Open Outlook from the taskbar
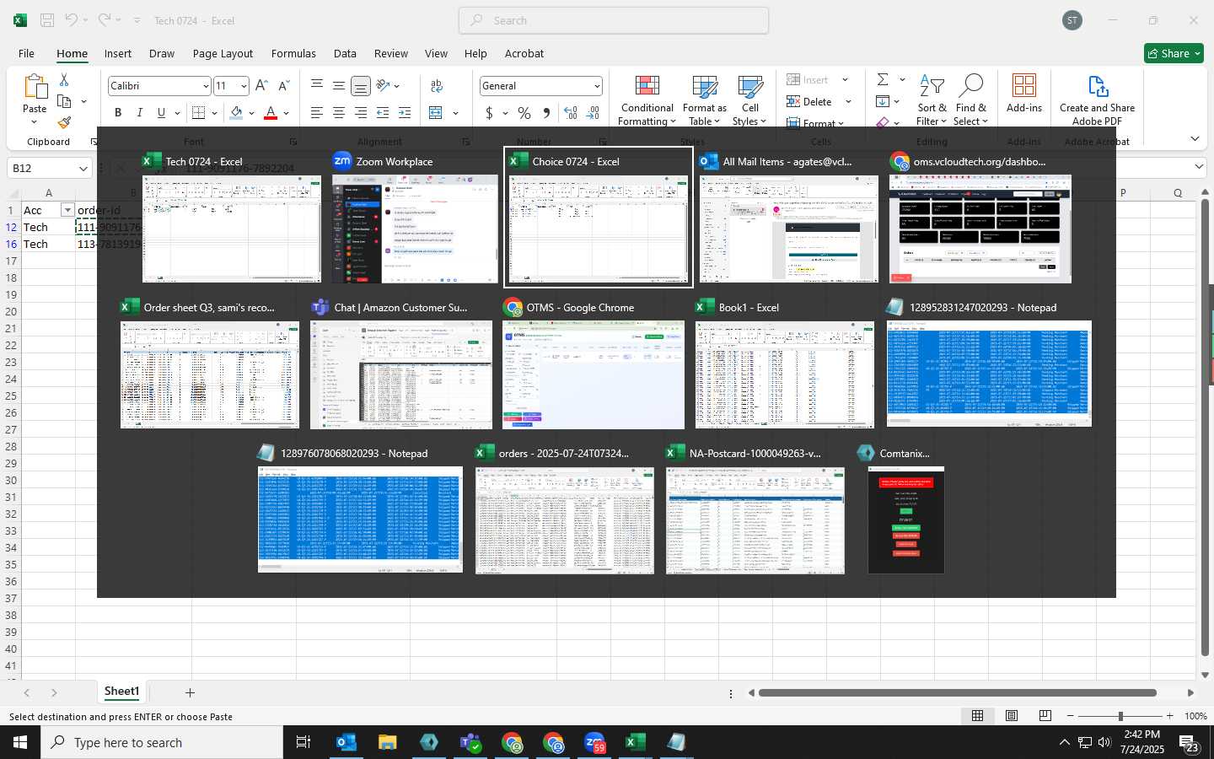The image size is (1214, 759). click(346, 742)
